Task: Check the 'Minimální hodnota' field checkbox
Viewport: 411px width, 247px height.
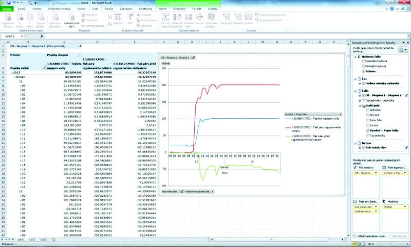Action: 363,66
